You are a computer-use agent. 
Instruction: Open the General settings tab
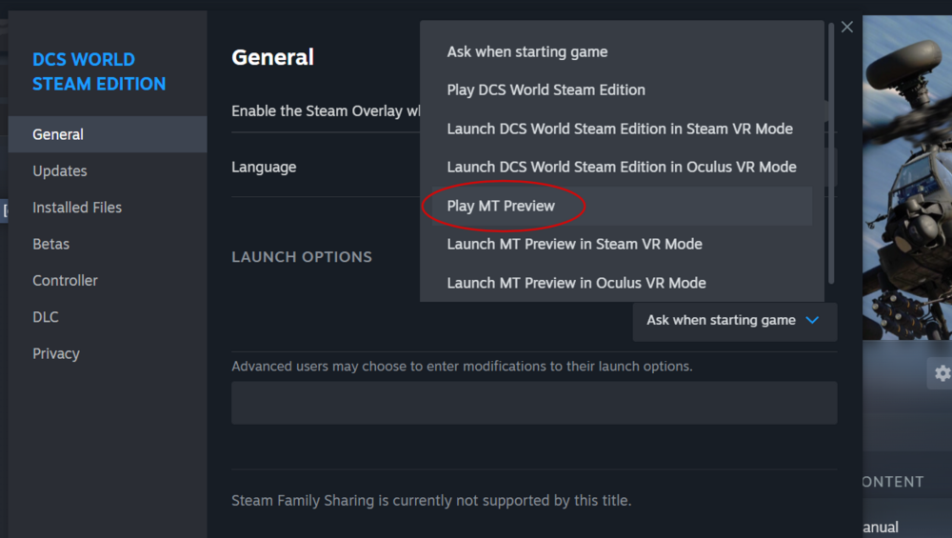click(58, 134)
